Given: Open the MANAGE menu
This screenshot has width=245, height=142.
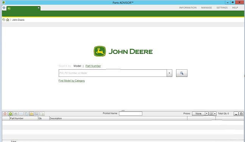Looking at the screenshot, I should 206,8.
